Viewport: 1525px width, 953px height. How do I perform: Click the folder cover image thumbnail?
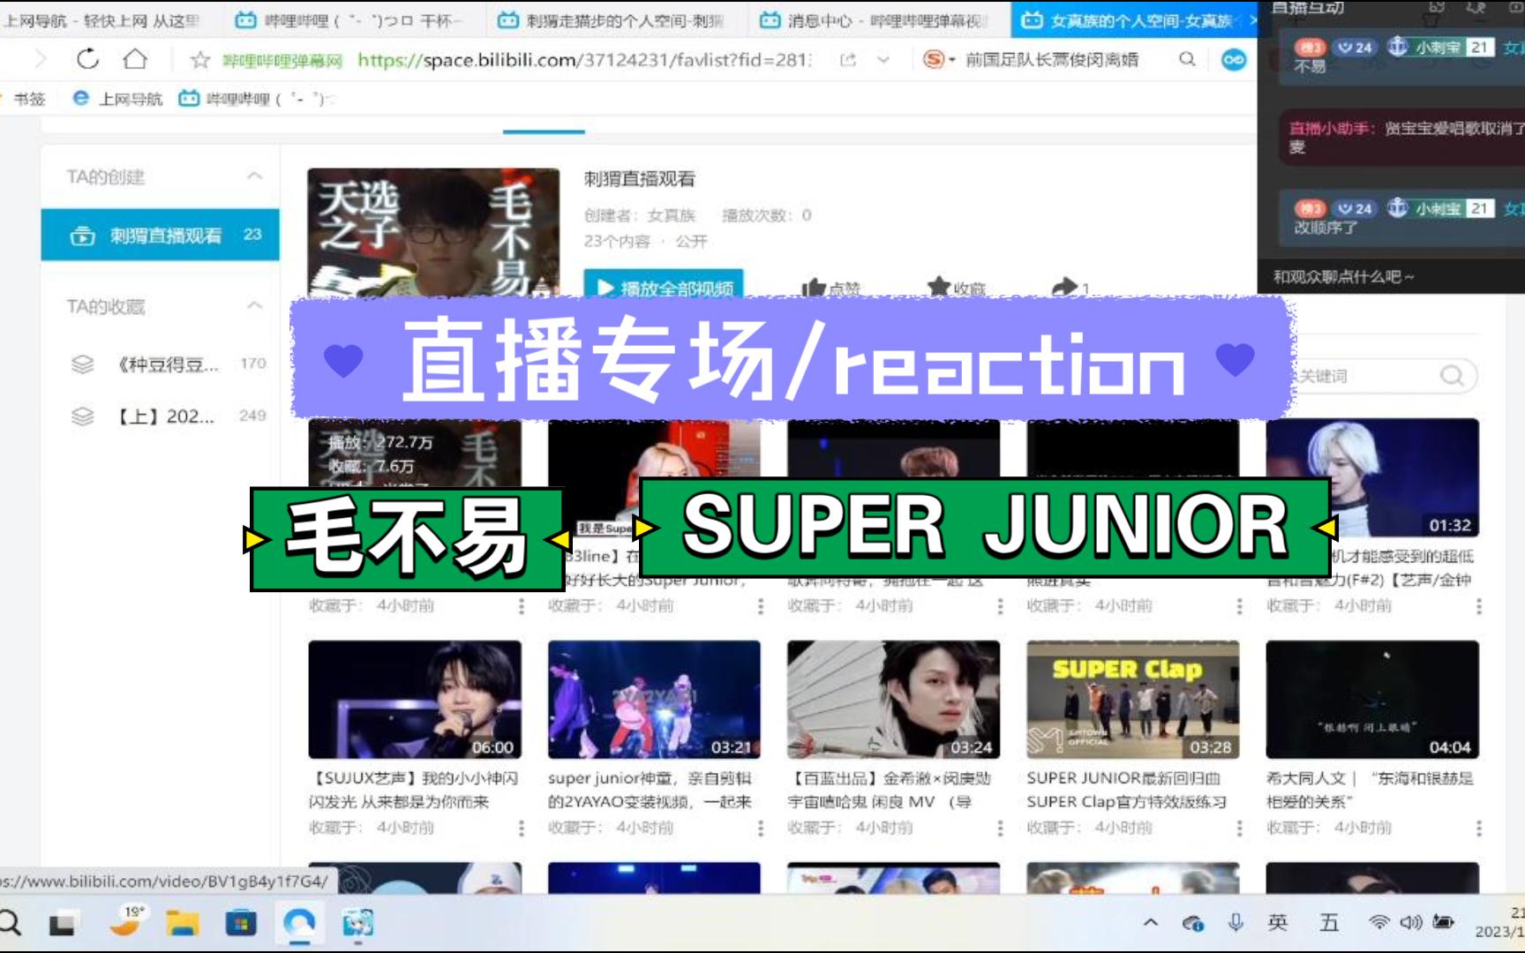[433, 233]
